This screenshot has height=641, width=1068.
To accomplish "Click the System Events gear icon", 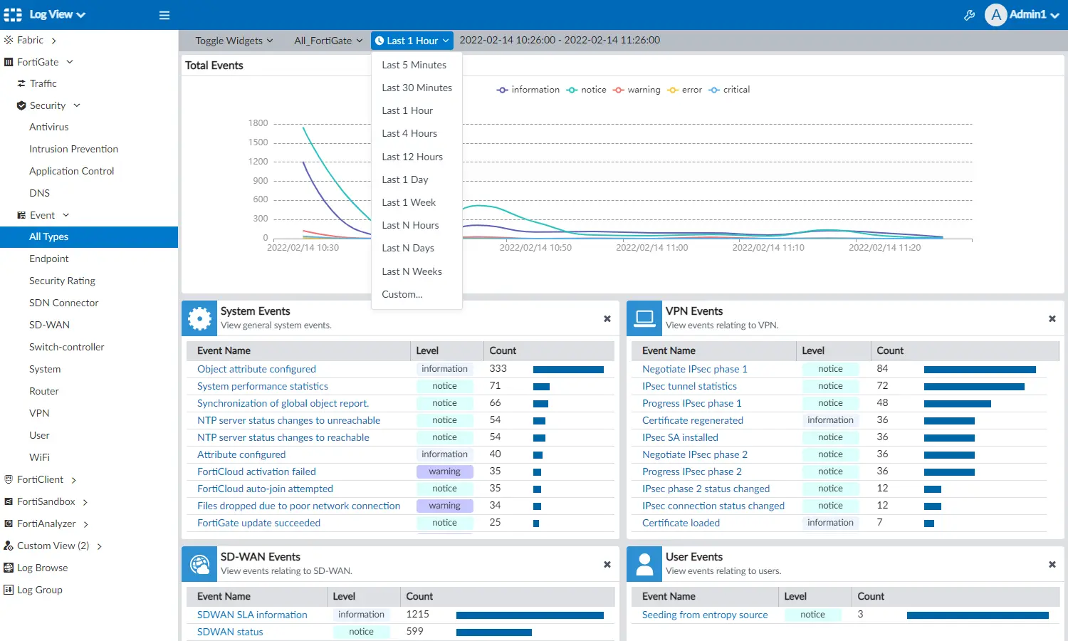I will coord(199,318).
